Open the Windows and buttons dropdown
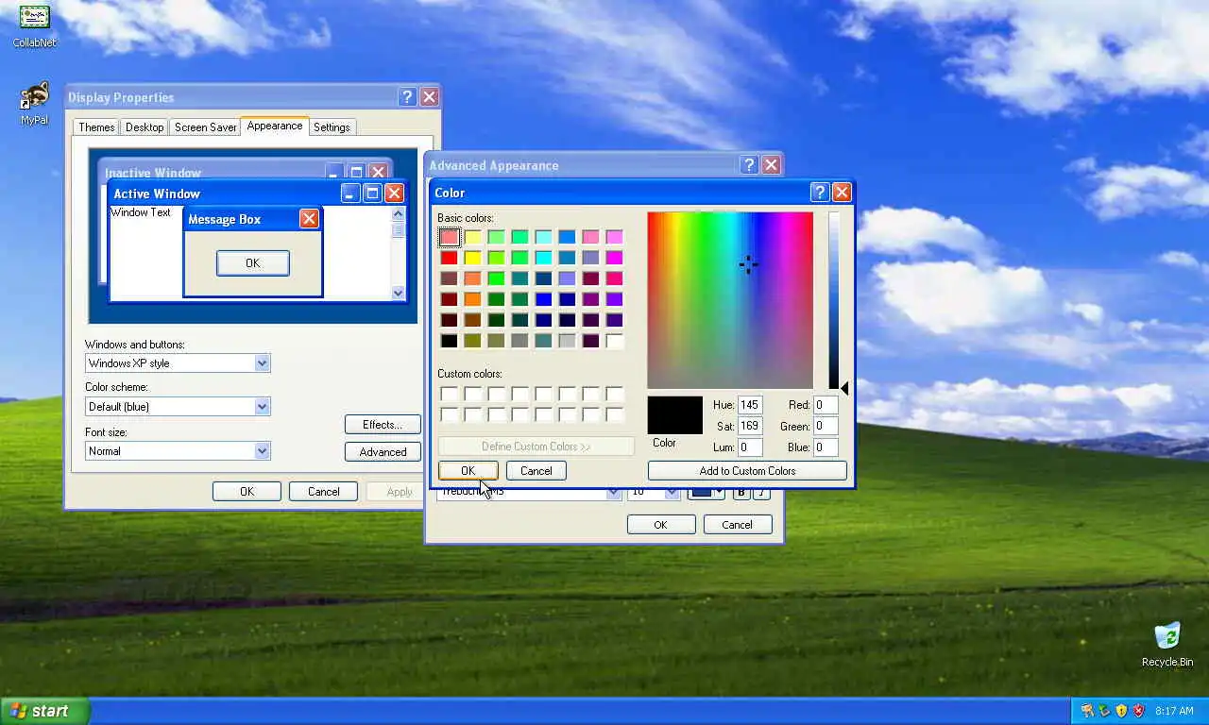The height and width of the screenshot is (725, 1209). [x=262, y=363]
